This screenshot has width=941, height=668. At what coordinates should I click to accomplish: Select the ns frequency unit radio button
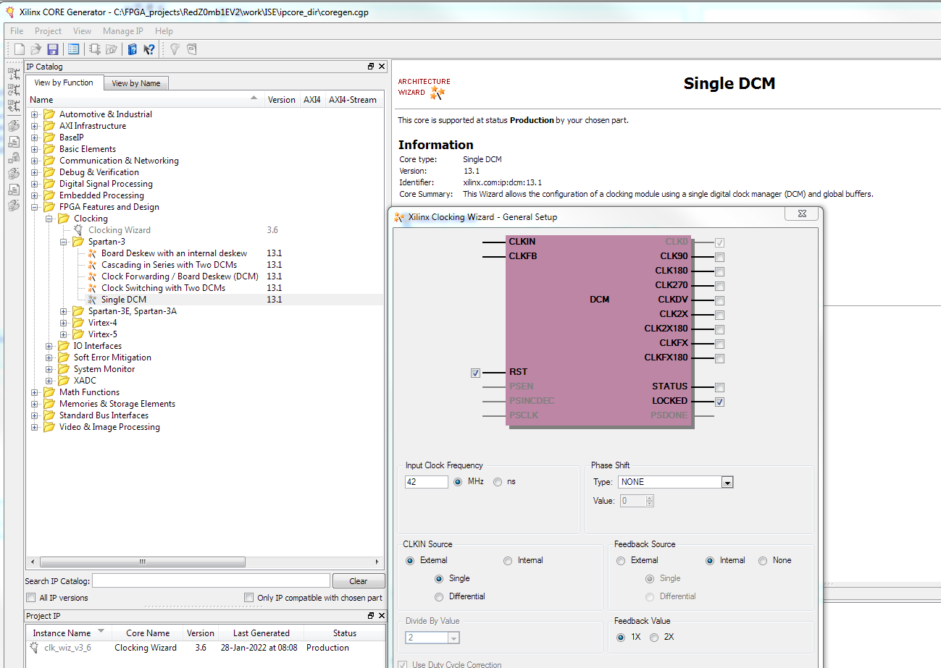(x=498, y=482)
